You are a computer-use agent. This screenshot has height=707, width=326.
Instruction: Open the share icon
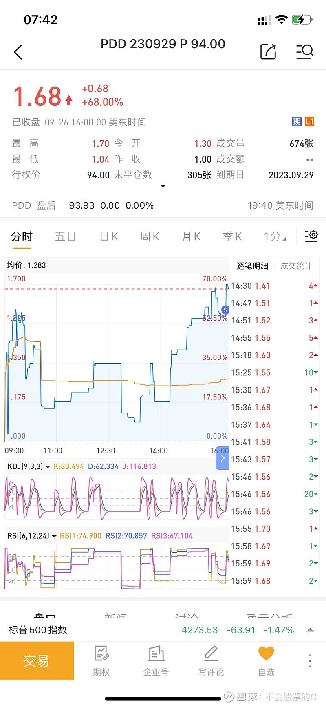pyautogui.click(x=268, y=52)
